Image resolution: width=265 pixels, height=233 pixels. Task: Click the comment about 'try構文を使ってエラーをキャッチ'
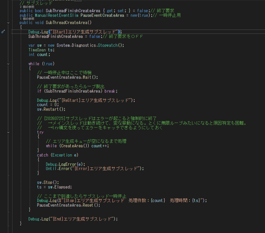pos(100,128)
